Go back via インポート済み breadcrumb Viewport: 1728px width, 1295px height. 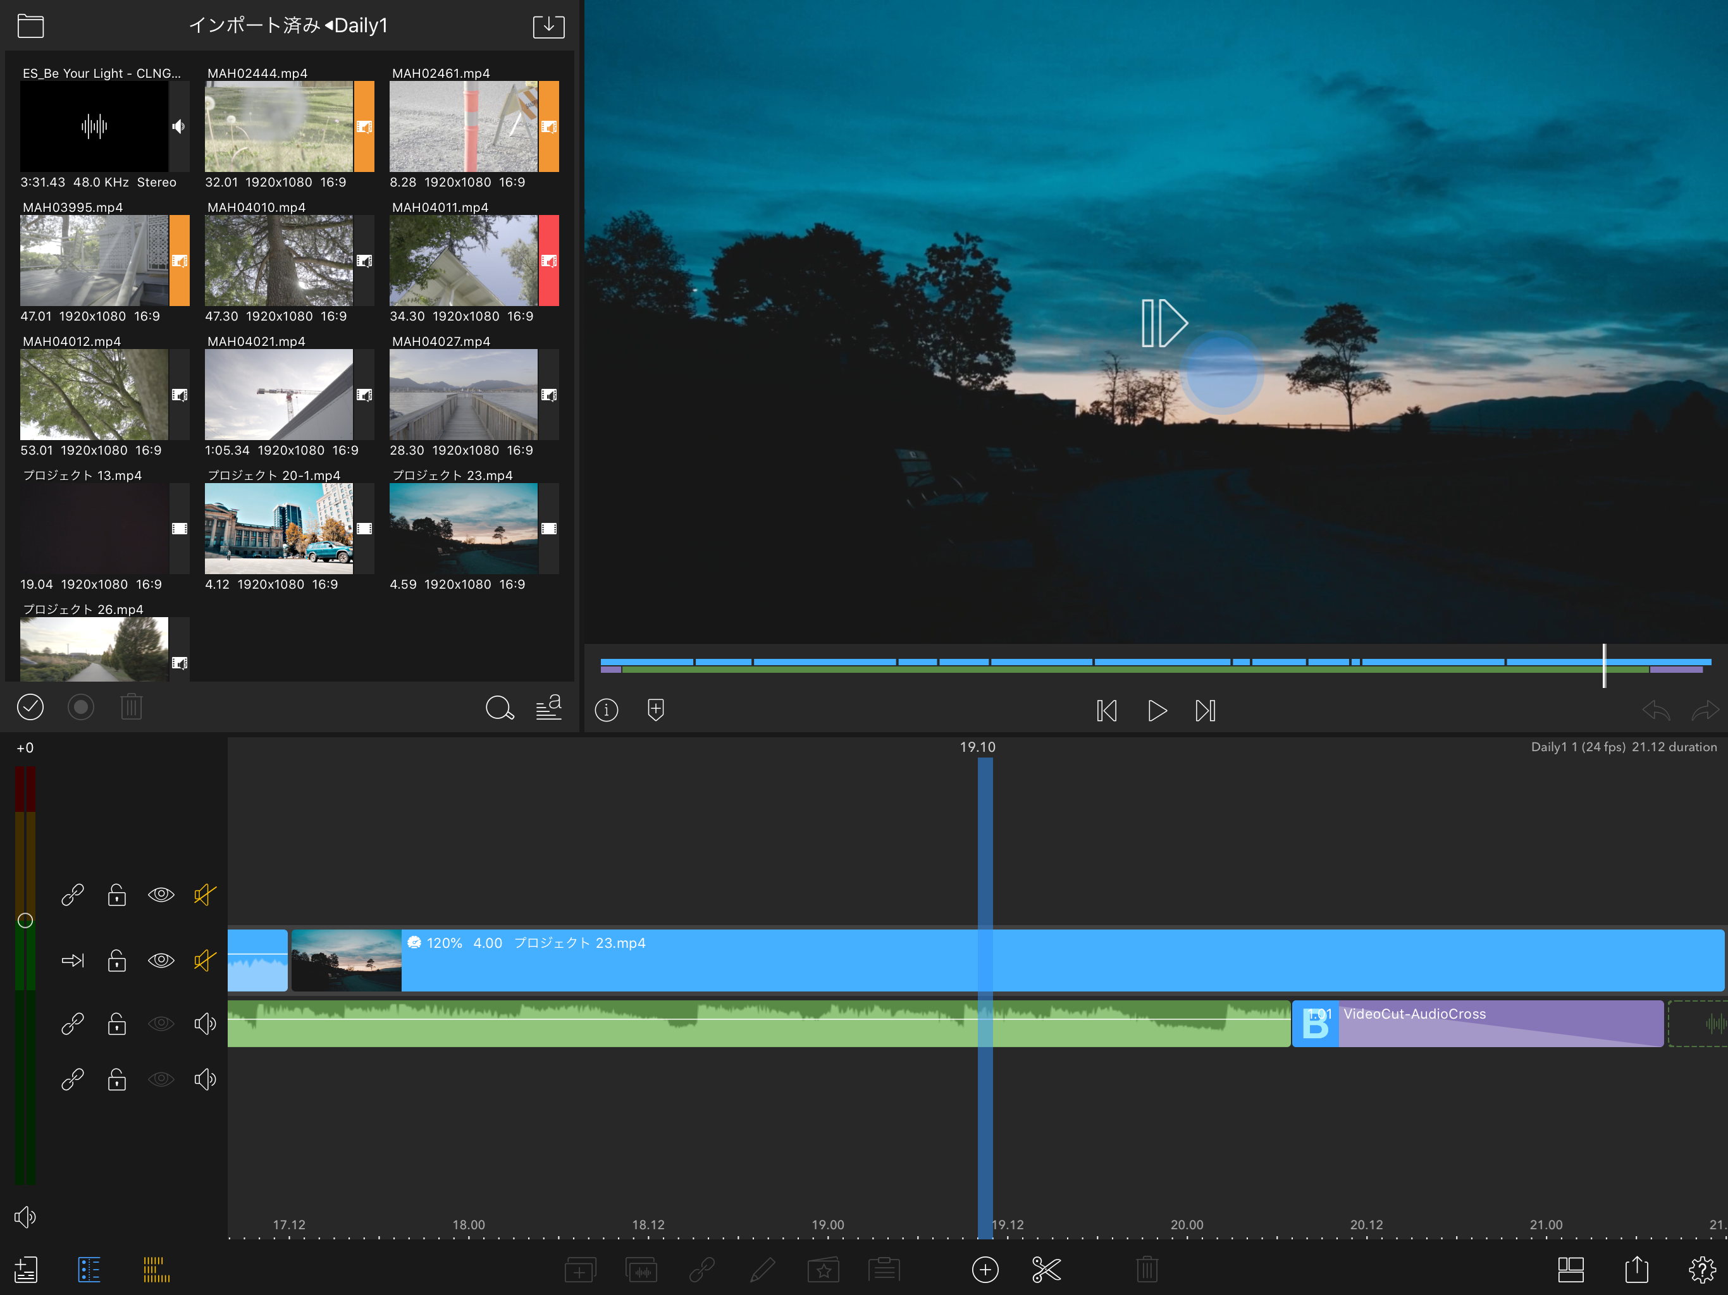tap(255, 25)
